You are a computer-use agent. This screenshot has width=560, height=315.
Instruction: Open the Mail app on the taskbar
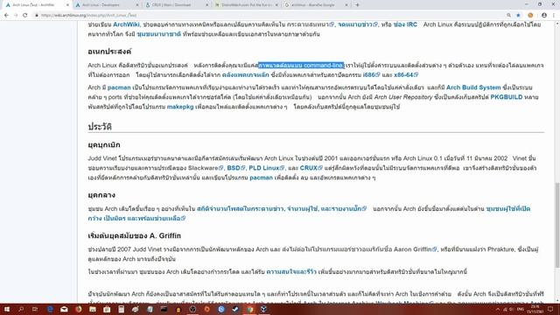(x=64, y=309)
